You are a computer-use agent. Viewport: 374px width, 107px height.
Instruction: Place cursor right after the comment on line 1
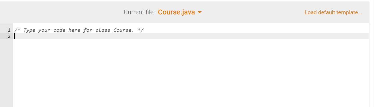click(x=144, y=30)
